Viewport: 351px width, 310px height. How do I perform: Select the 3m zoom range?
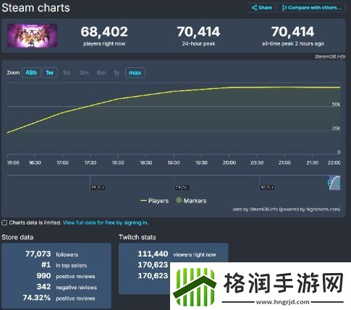pyautogui.click(x=84, y=72)
